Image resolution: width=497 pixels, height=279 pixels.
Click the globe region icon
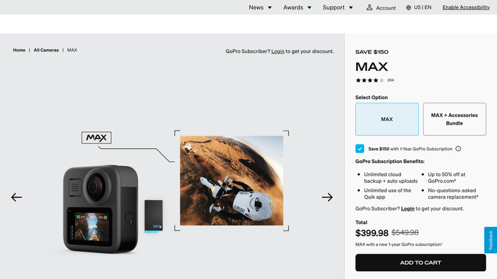(x=409, y=8)
